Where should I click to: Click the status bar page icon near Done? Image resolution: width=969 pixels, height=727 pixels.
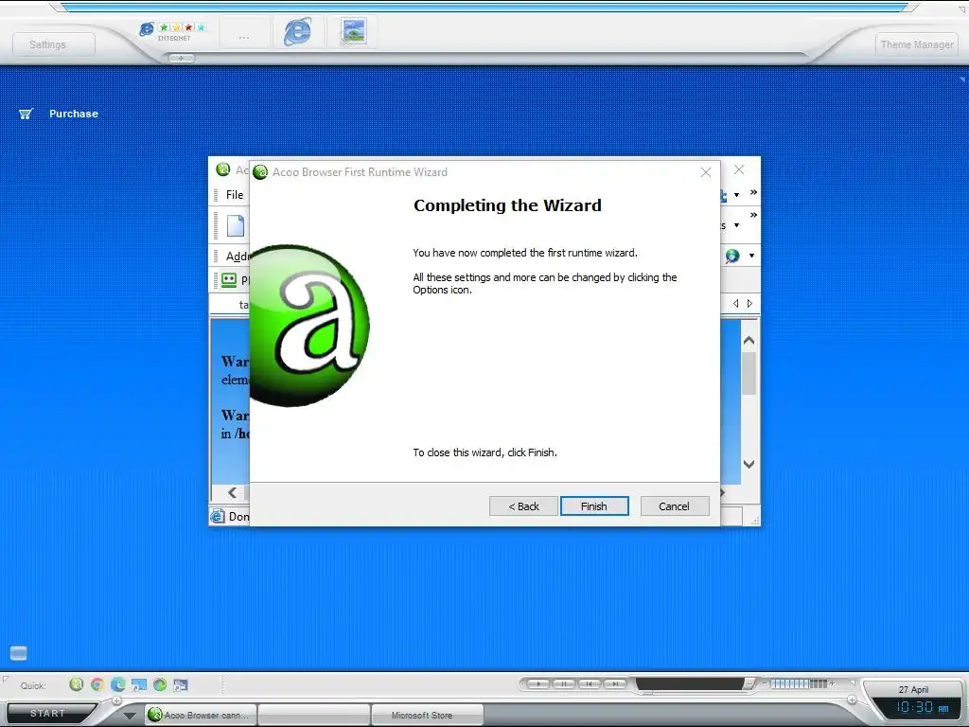(x=218, y=516)
